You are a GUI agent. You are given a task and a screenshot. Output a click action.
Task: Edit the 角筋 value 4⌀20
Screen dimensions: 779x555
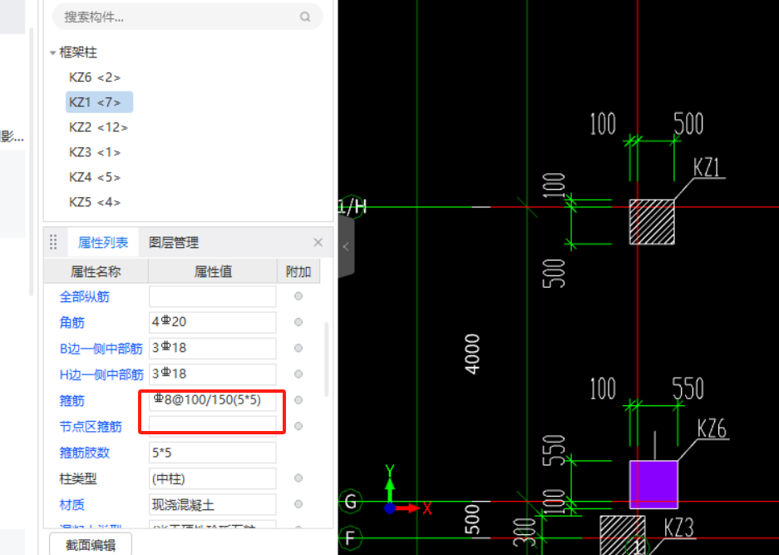[213, 322]
